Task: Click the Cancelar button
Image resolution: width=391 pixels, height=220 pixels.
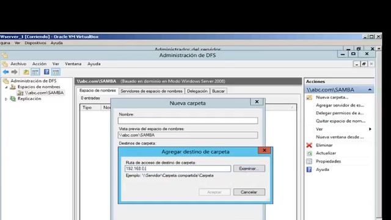Action: pyautogui.click(x=249, y=192)
